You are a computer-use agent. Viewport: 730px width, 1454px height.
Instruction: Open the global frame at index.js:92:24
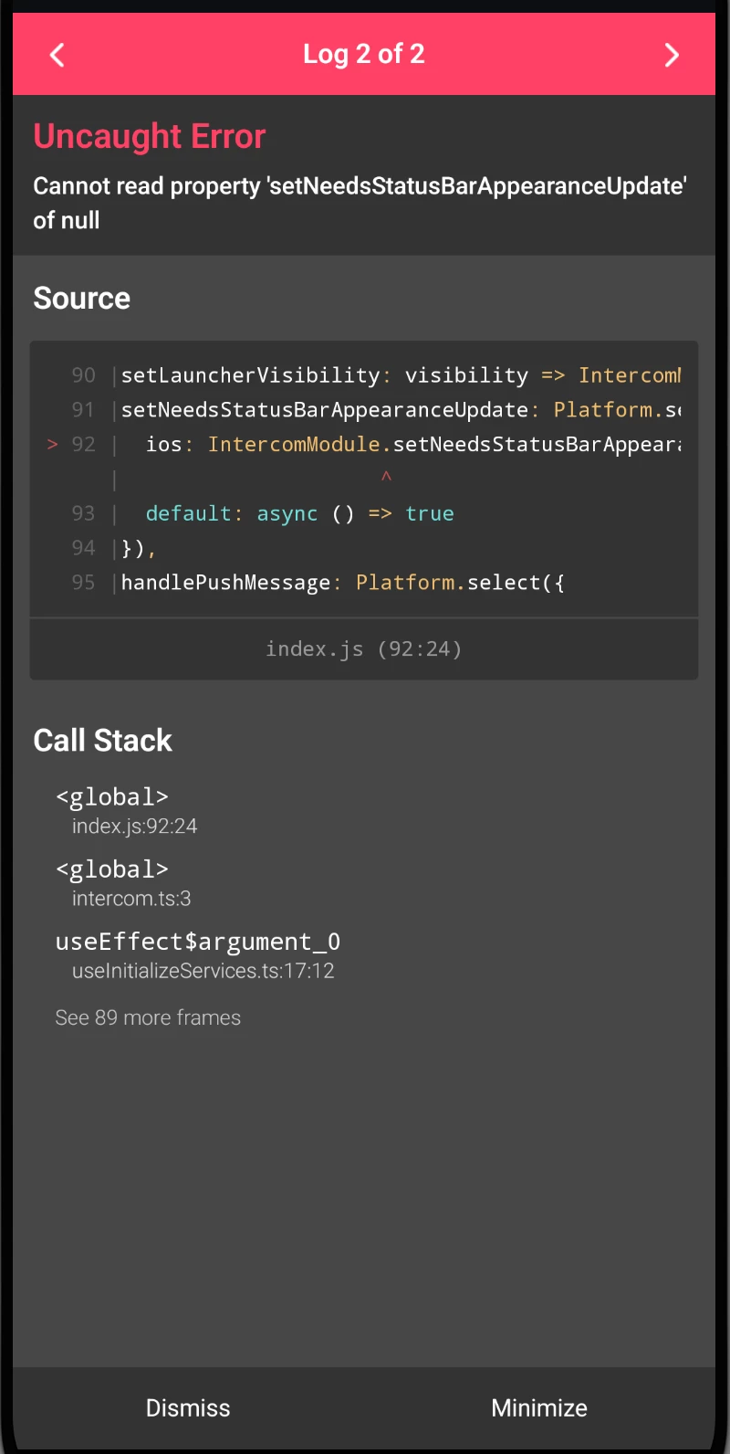tap(126, 810)
